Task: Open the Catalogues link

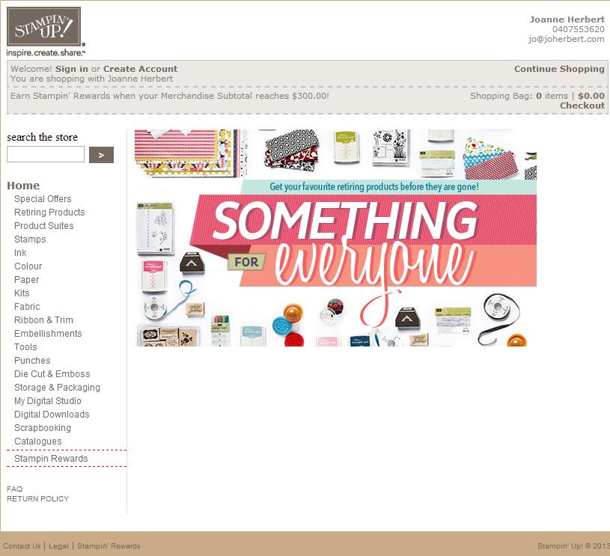Action: pyautogui.click(x=37, y=442)
